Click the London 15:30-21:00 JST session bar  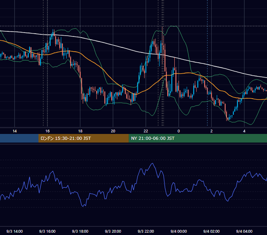pyautogui.click(x=83, y=138)
